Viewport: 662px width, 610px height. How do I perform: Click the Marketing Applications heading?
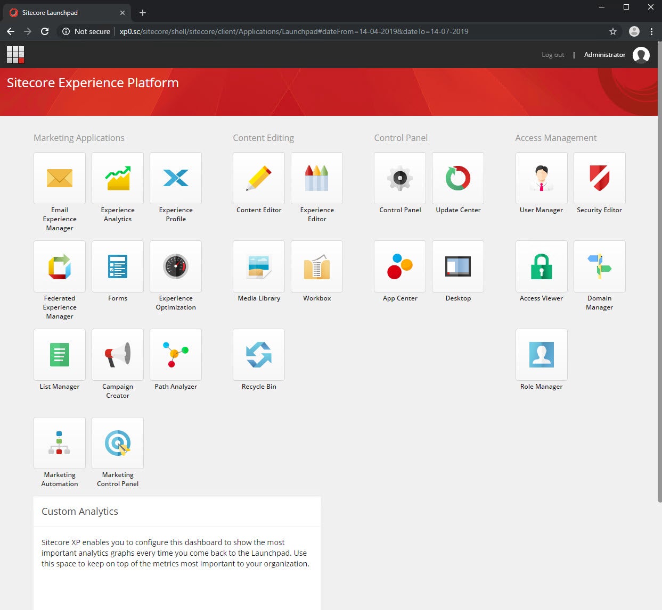pos(79,138)
